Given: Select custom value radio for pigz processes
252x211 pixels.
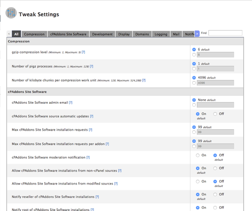Looking at the screenshot, I should [194, 69].
